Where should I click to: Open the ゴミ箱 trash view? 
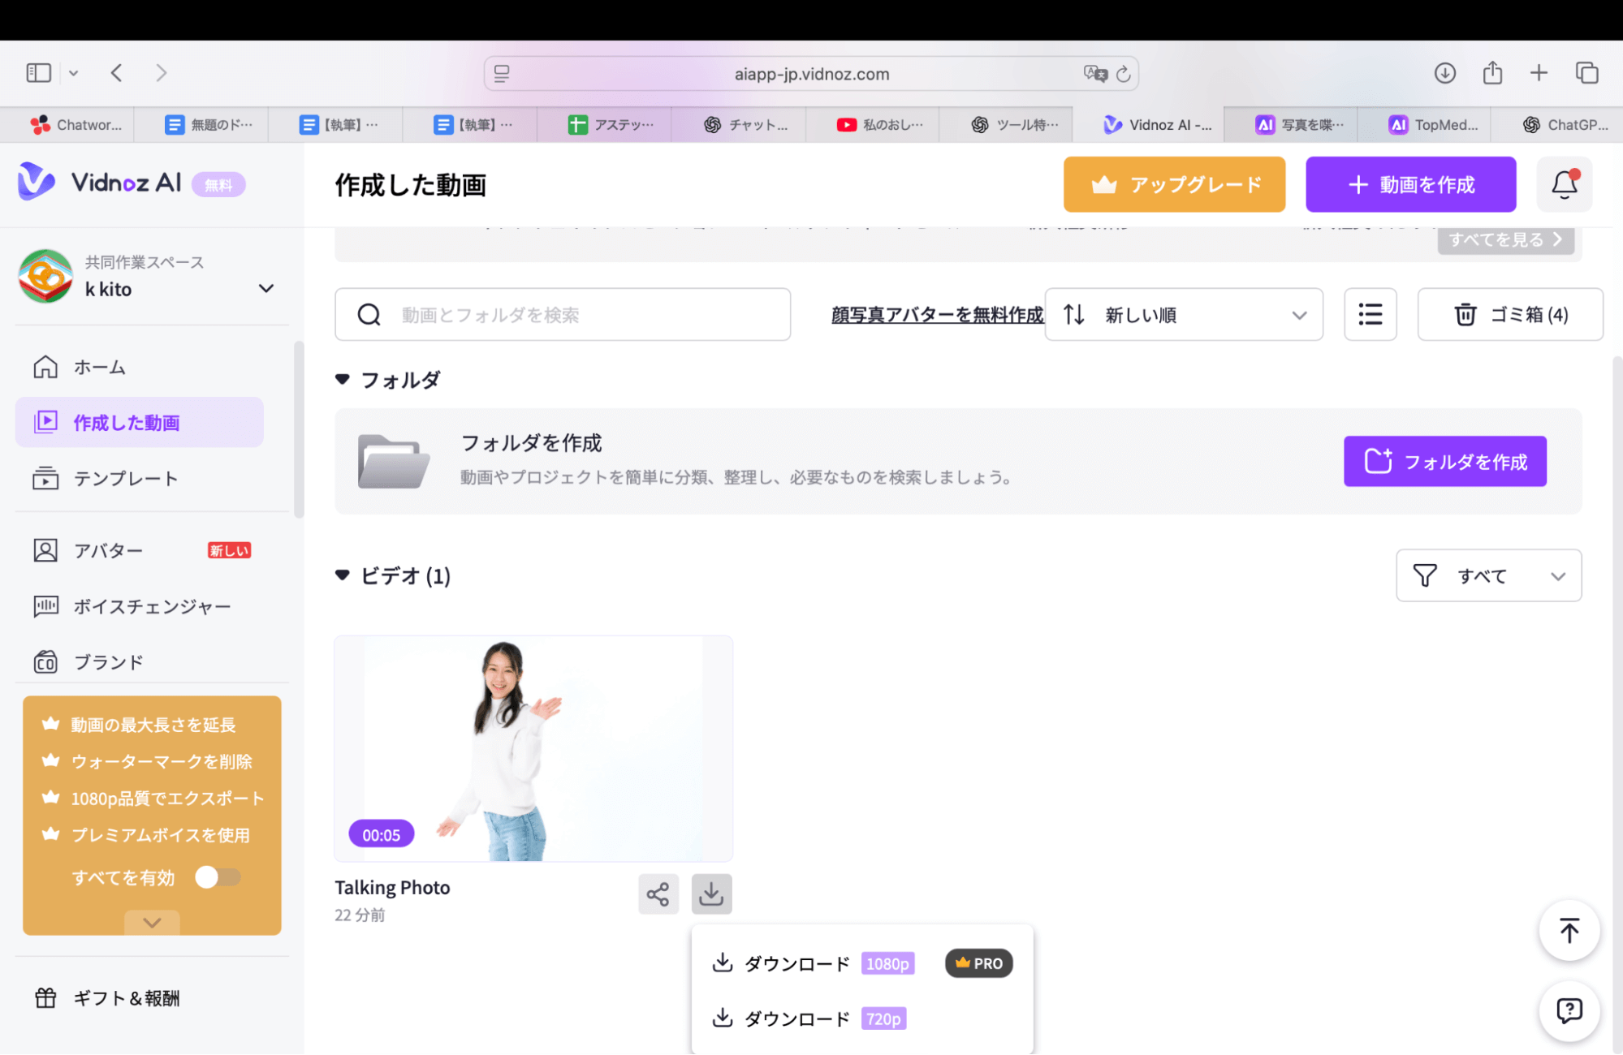pos(1509,314)
